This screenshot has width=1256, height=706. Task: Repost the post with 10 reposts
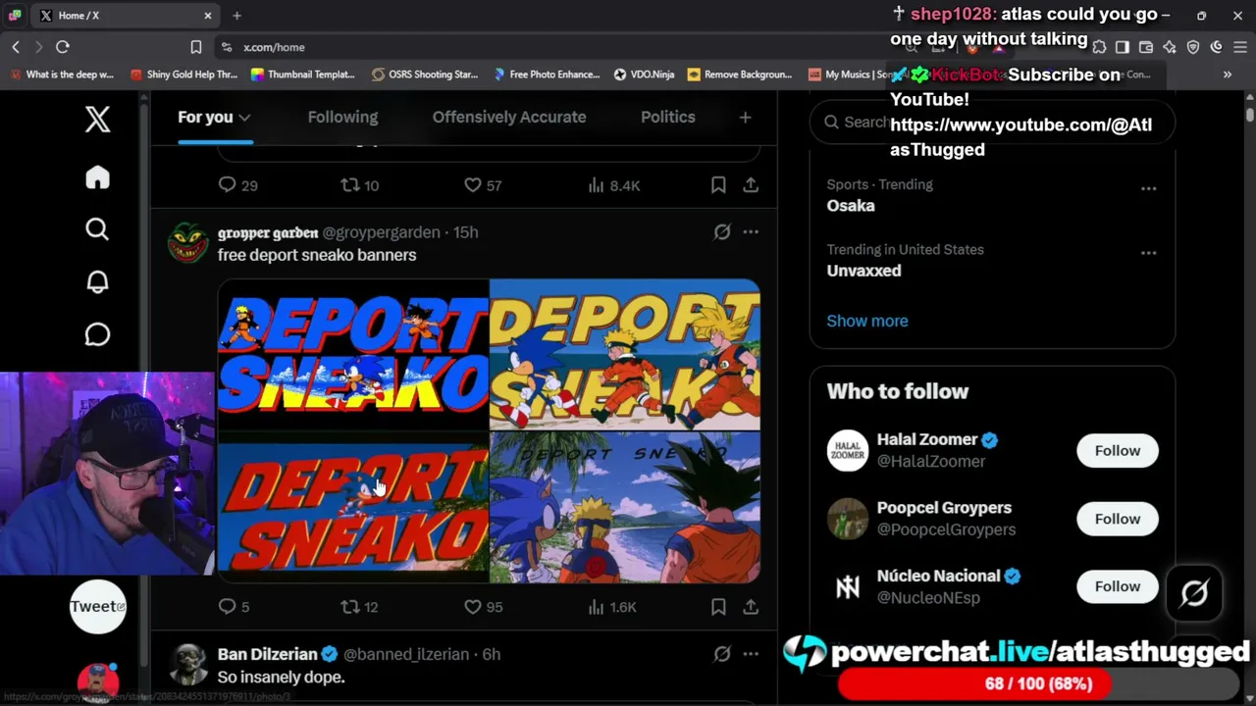pyautogui.click(x=359, y=185)
